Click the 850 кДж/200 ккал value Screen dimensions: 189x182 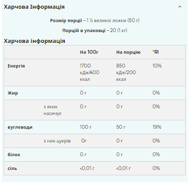(x=126, y=72)
